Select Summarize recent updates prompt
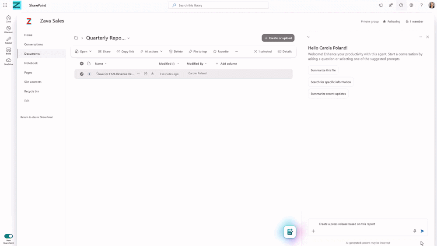The width and height of the screenshot is (437, 246). 328,94
